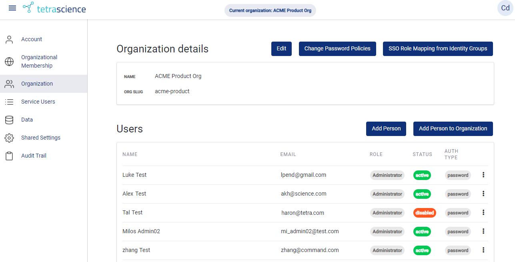Click the Current organization ACME Product Org pill

270,10
